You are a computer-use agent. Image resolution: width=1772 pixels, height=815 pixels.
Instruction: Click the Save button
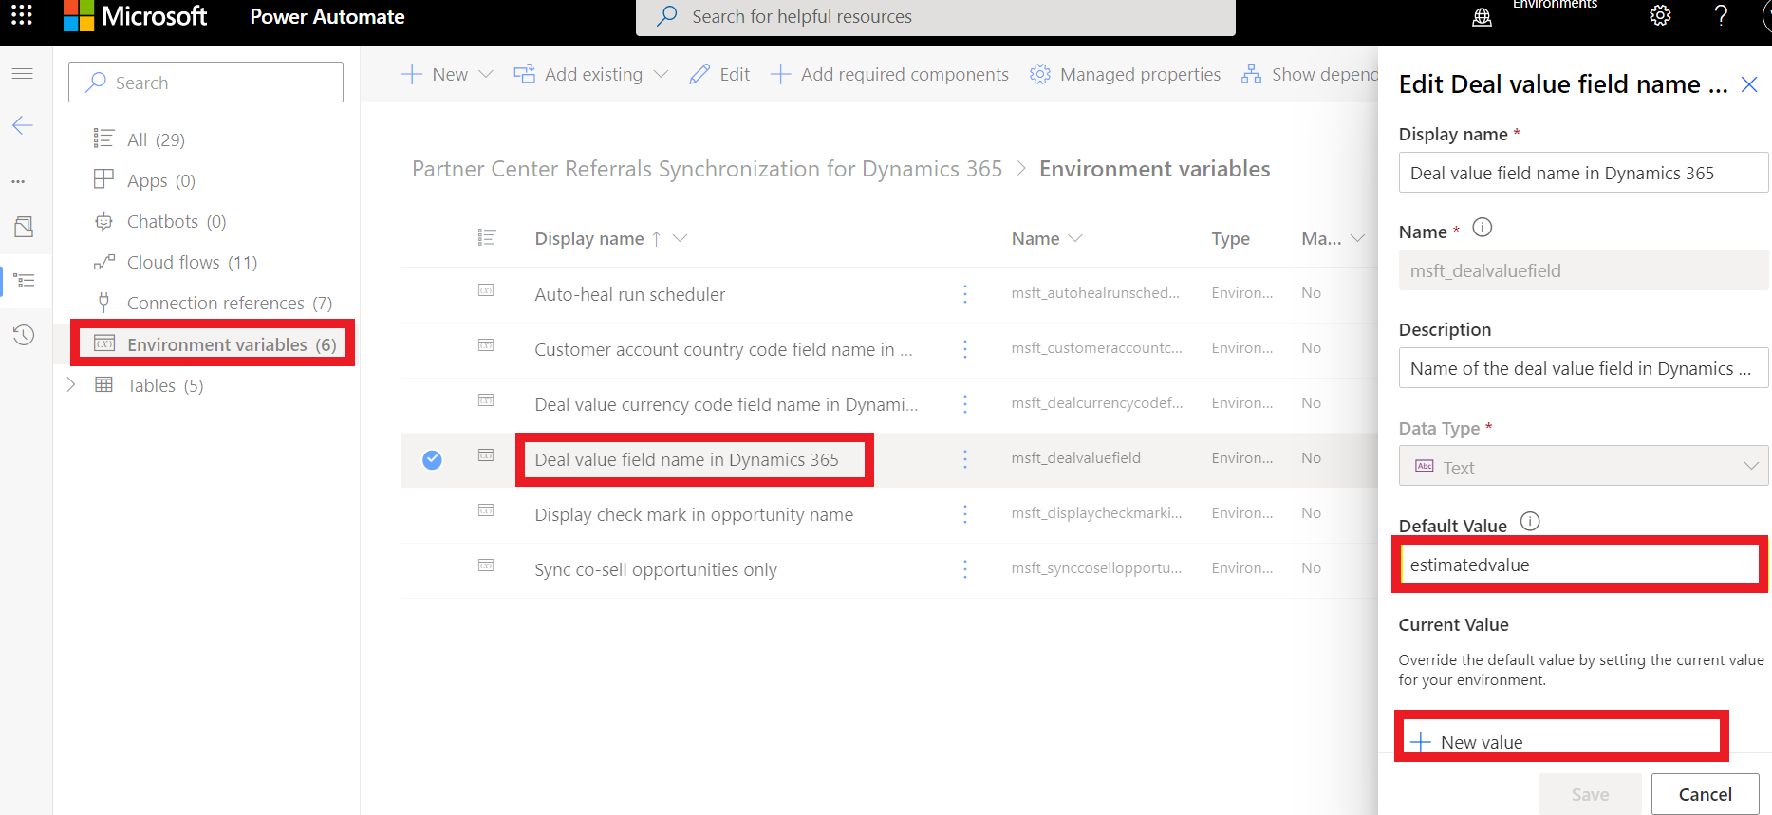click(1590, 794)
